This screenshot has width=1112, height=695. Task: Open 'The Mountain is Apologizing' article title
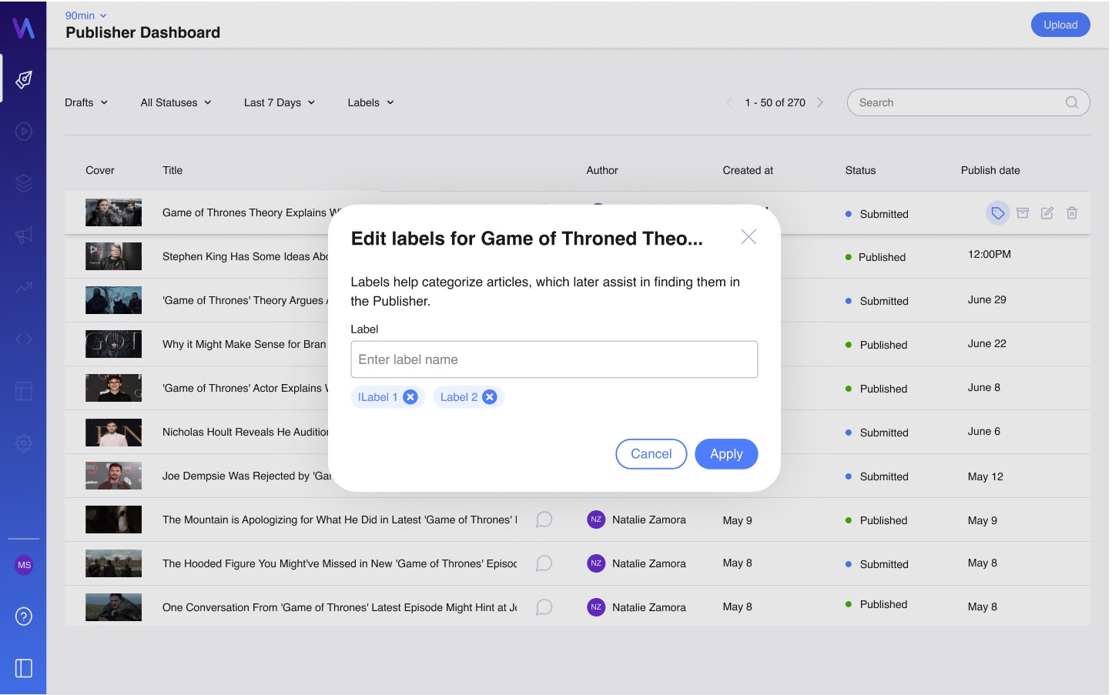click(x=340, y=520)
